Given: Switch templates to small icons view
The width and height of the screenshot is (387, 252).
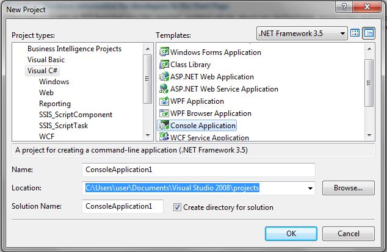Looking at the screenshot, I should pyautogui.click(x=369, y=33).
